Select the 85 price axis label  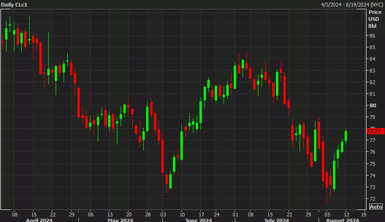(372, 47)
